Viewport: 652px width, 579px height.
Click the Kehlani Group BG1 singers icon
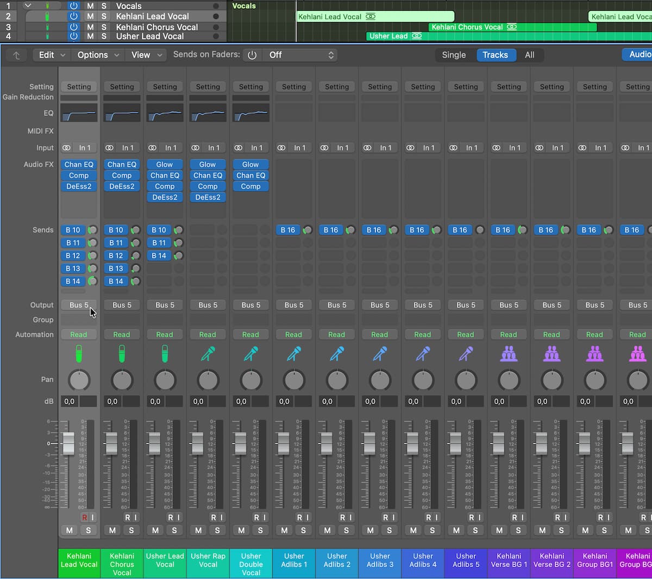(595, 354)
